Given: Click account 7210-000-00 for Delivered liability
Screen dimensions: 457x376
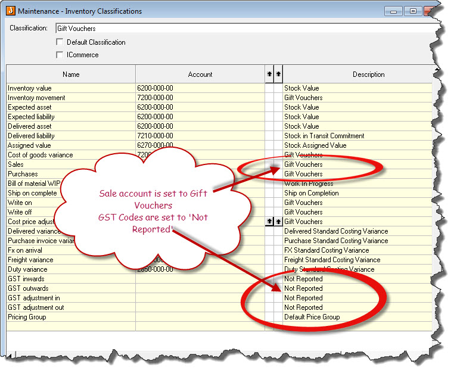Looking at the screenshot, I should [155, 136].
